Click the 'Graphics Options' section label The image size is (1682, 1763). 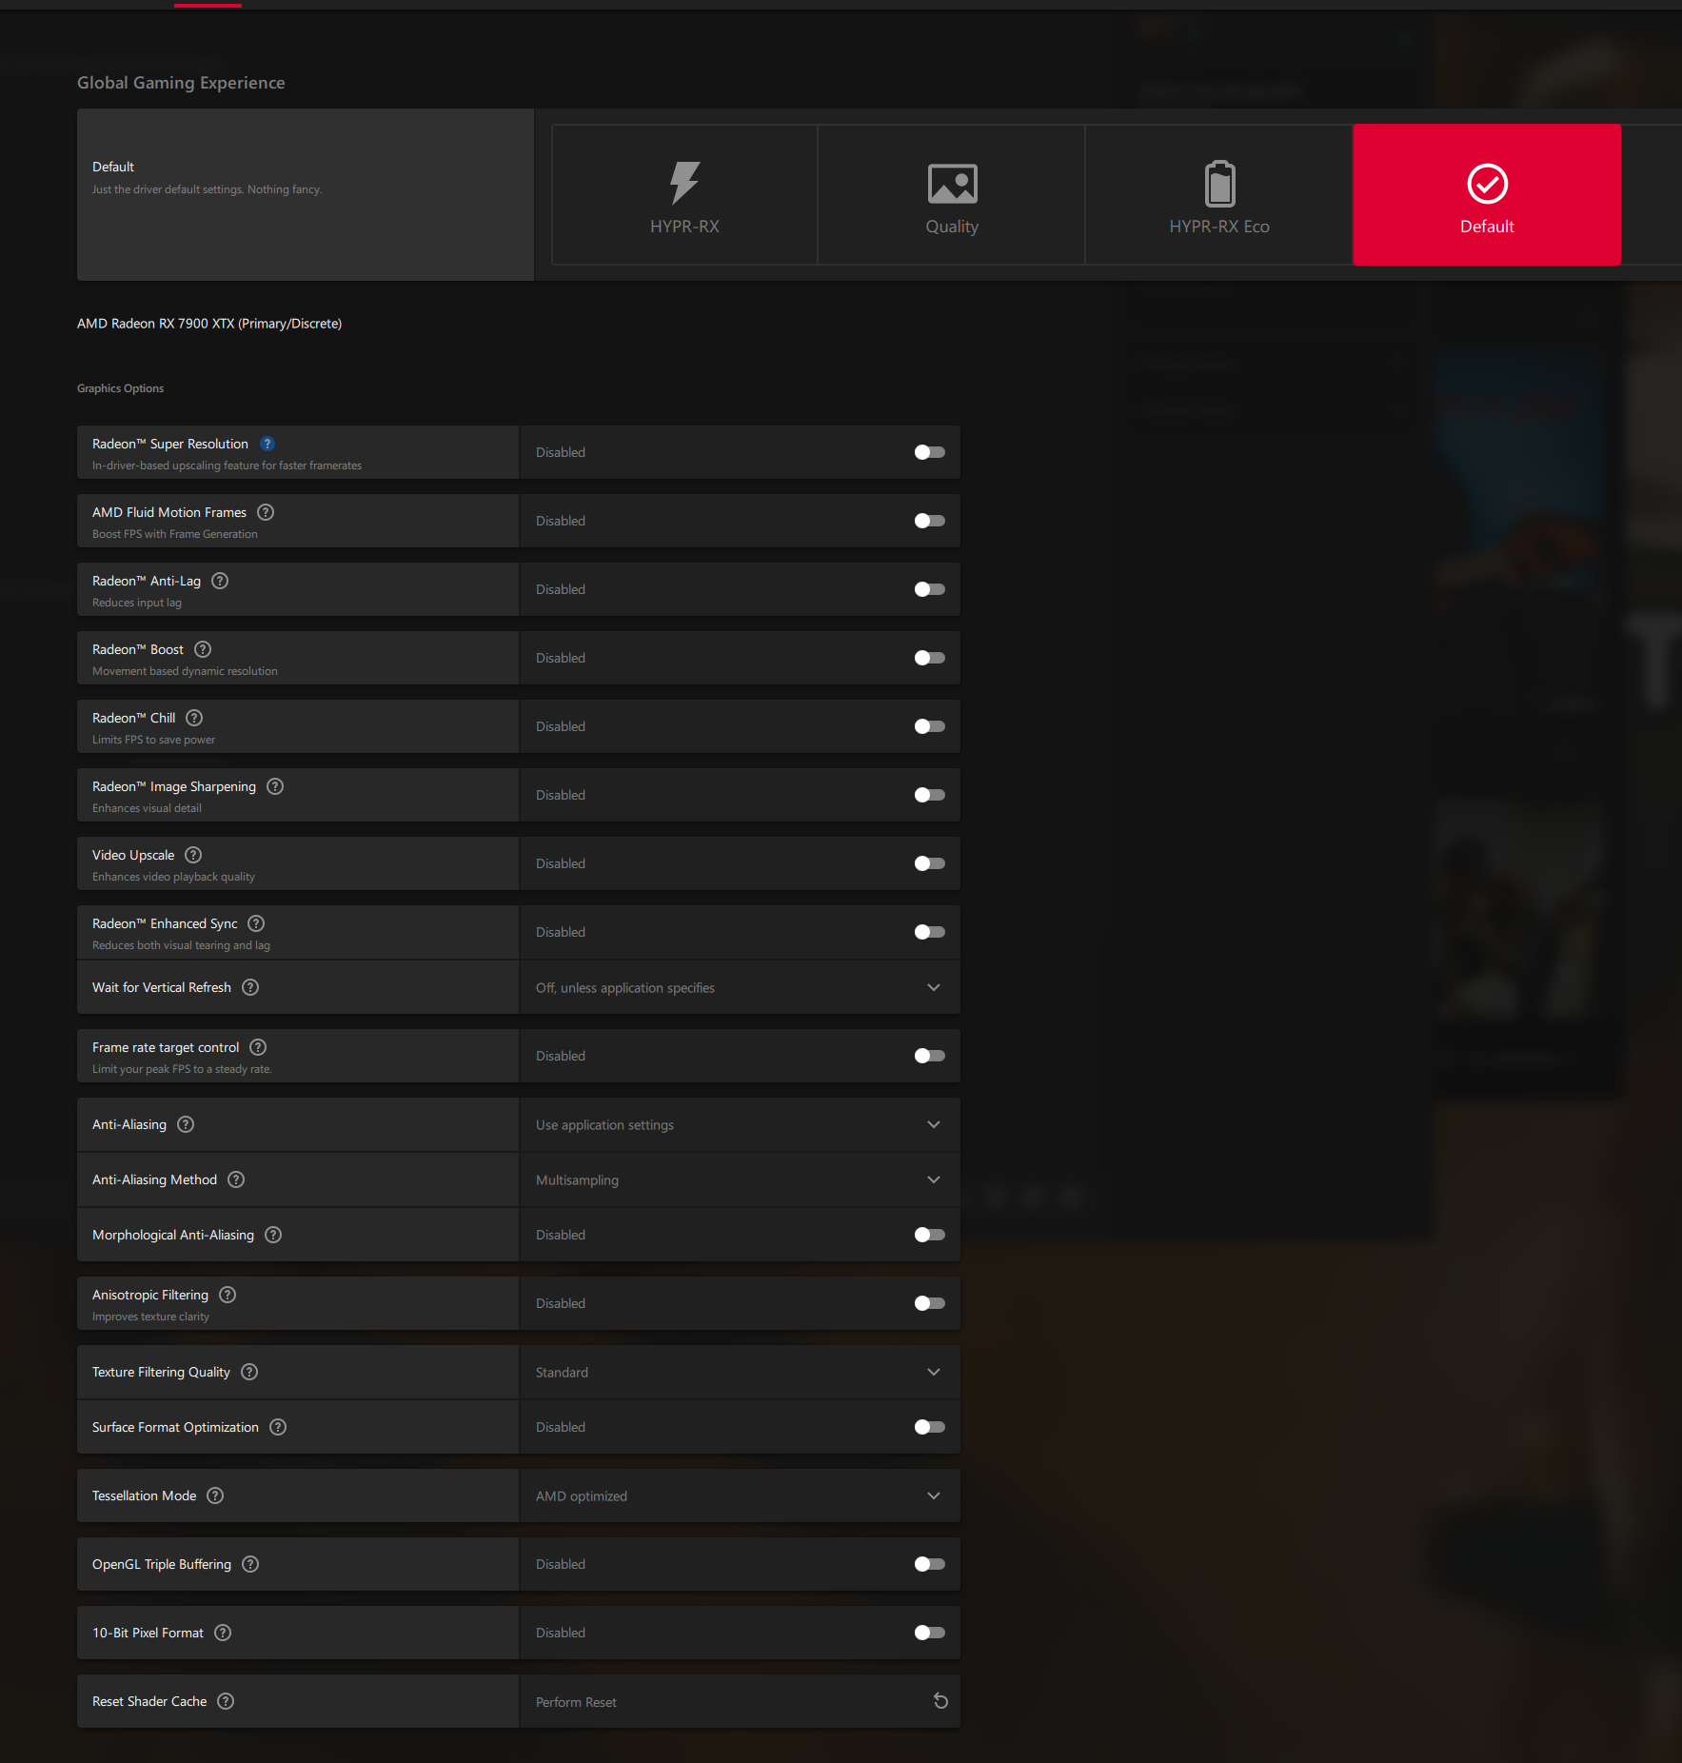(120, 388)
